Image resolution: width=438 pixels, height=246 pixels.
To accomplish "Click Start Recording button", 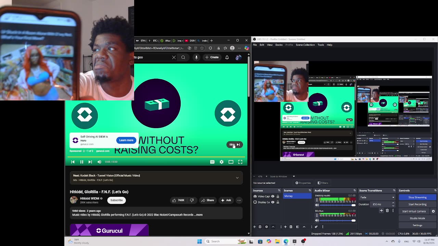I will point(417,204).
